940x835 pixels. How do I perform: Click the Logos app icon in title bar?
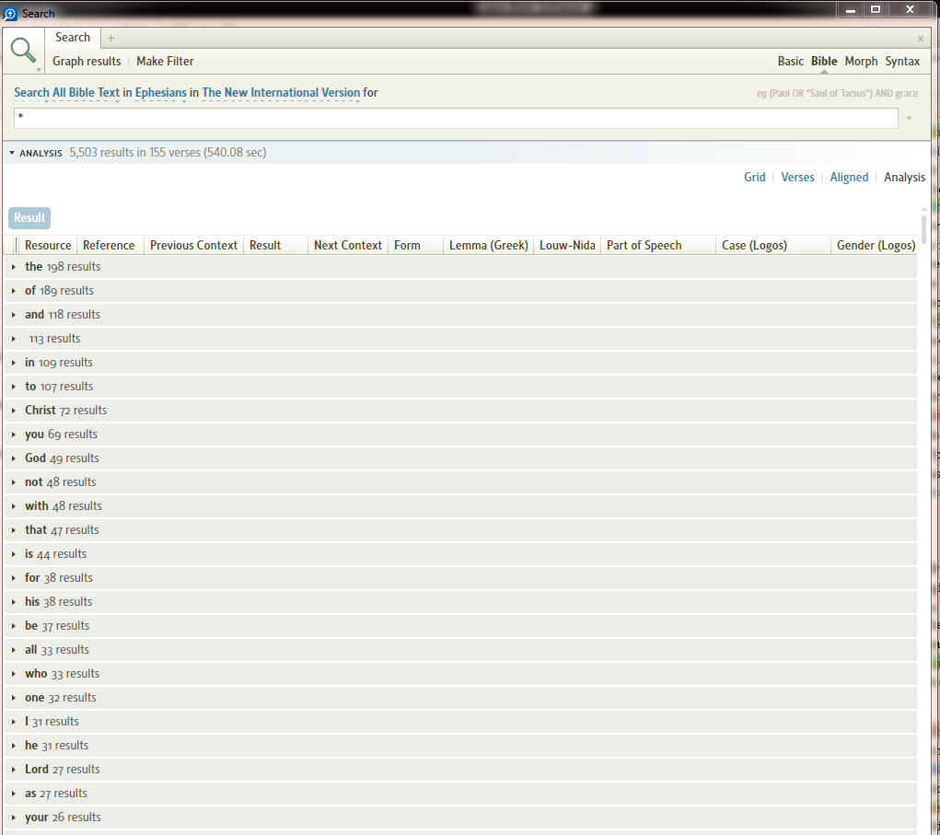coord(10,13)
